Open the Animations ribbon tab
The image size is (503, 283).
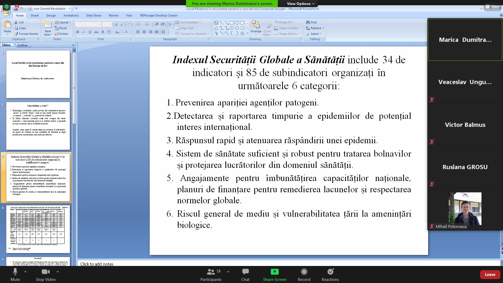[71, 15]
